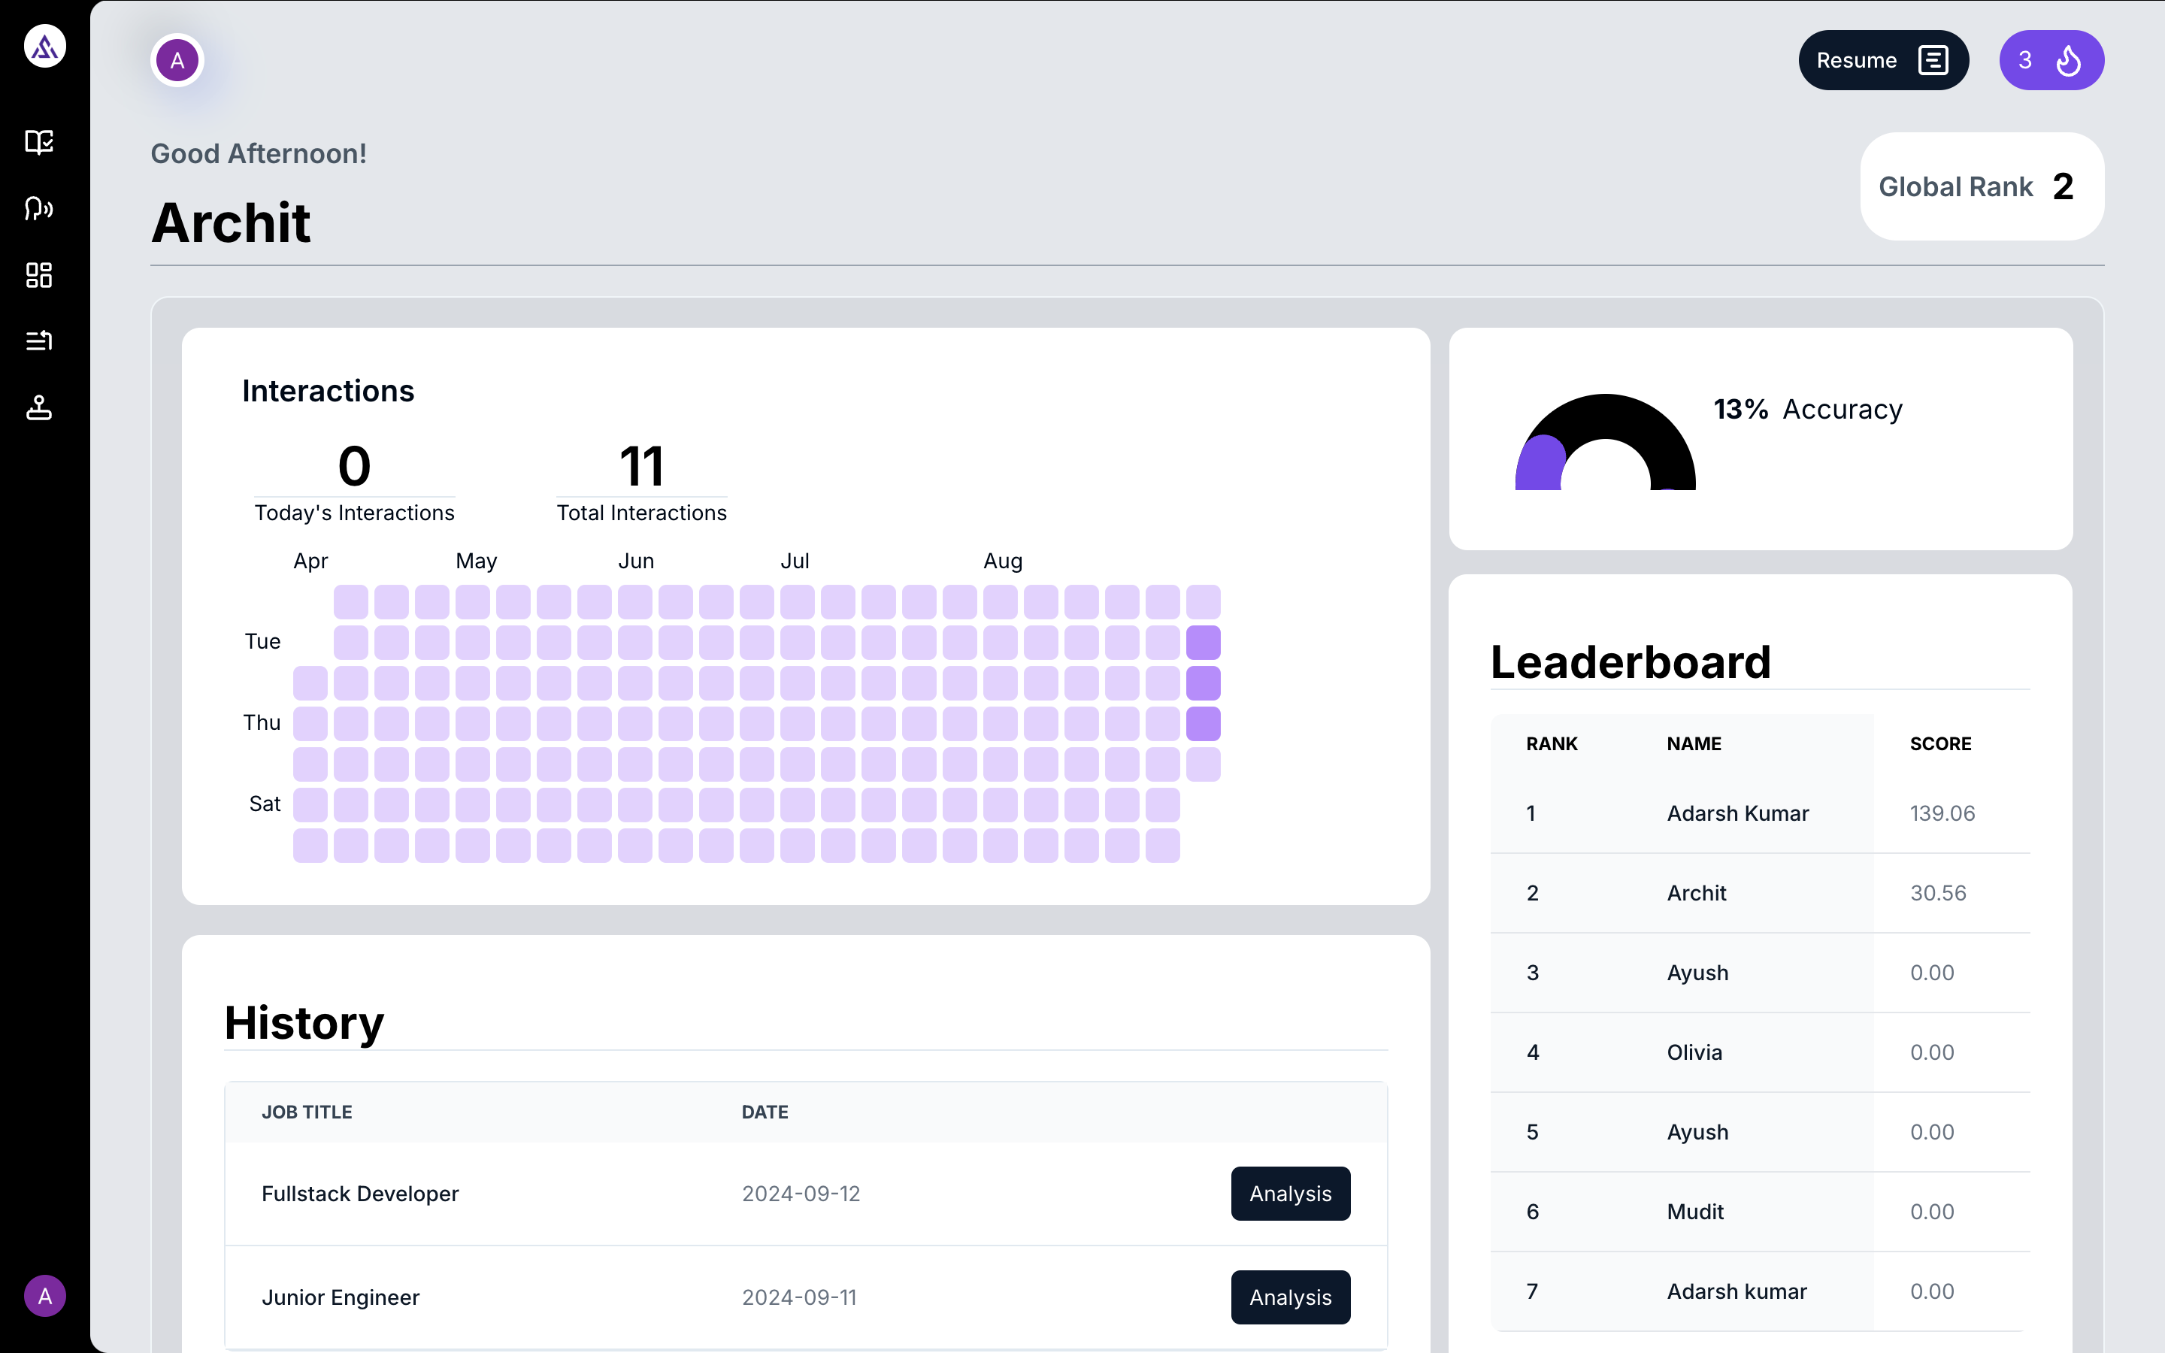The width and height of the screenshot is (2165, 1353).
Task: Click the darker Tuesday heatmap cell
Action: [1202, 642]
